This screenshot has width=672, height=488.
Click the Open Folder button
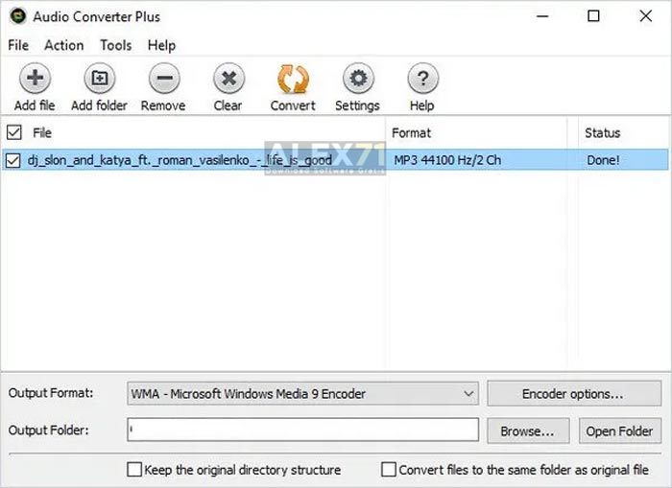pos(620,430)
